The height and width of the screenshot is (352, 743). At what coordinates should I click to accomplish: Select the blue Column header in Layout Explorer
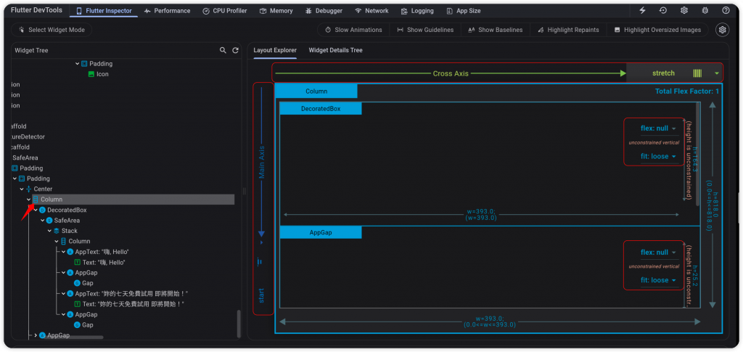(x=316, y=91)
